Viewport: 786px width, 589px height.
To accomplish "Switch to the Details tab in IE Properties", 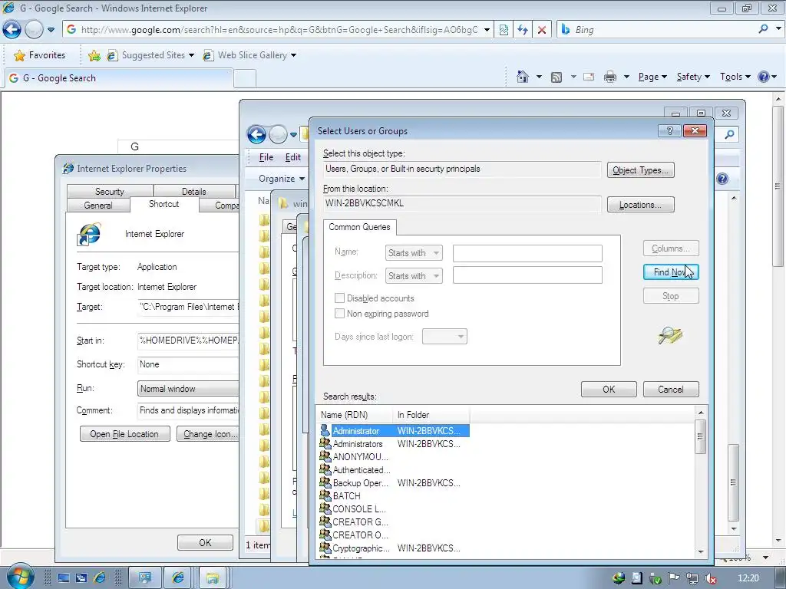I will click(x=194, y=191).
